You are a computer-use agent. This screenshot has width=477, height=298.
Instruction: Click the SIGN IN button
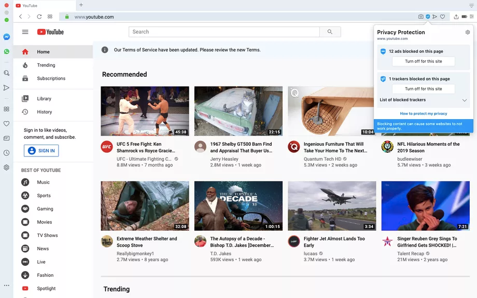41,151
